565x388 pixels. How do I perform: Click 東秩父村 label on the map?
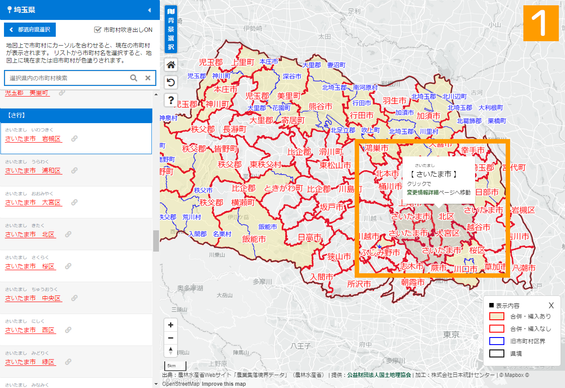click(266, 164)
